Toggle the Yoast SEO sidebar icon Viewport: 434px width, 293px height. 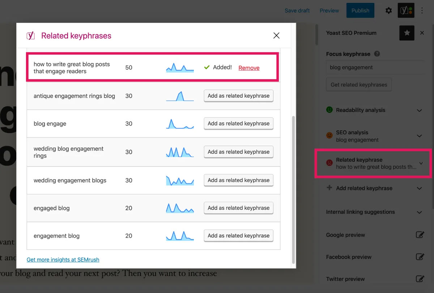pos(406,10)
